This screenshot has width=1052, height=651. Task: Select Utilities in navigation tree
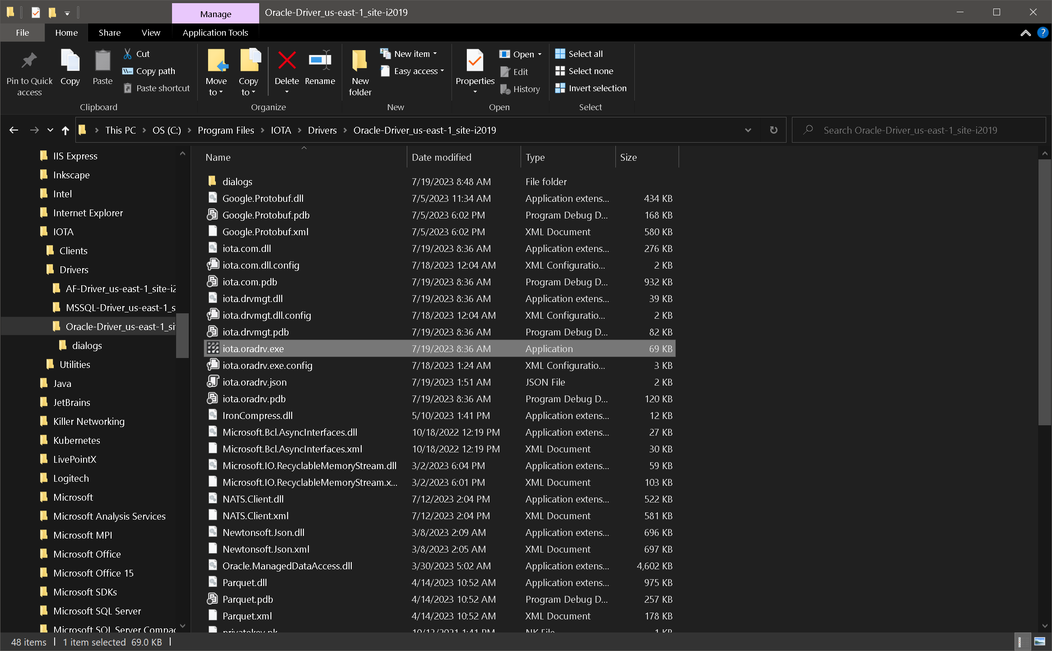74,364
